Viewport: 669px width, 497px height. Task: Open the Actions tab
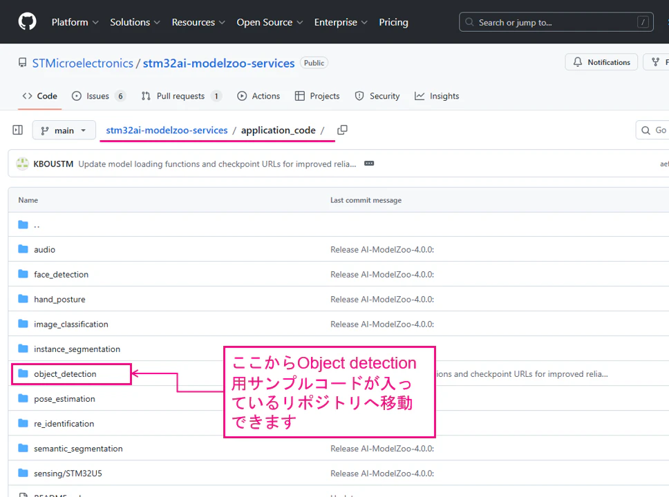258,96
